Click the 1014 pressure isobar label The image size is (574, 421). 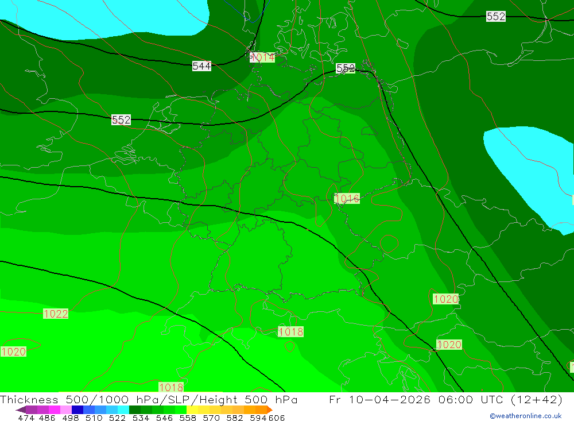coord(262,57)
